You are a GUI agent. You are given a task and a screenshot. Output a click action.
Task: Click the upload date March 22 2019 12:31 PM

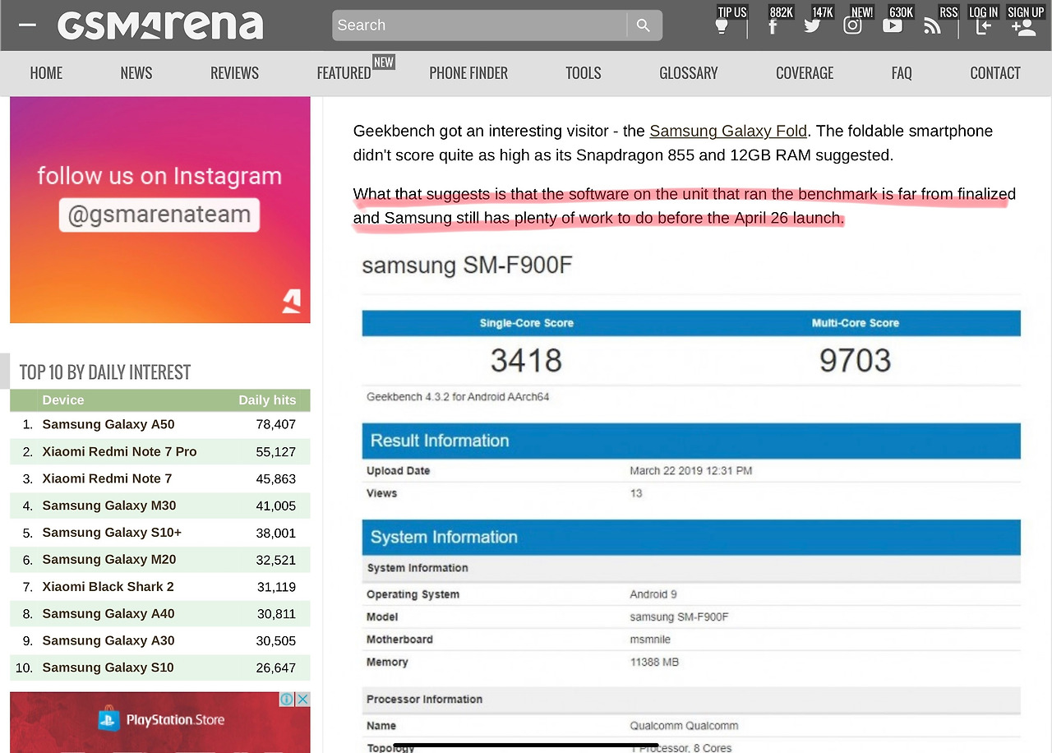pyautogui.click(x=691, y=471)
